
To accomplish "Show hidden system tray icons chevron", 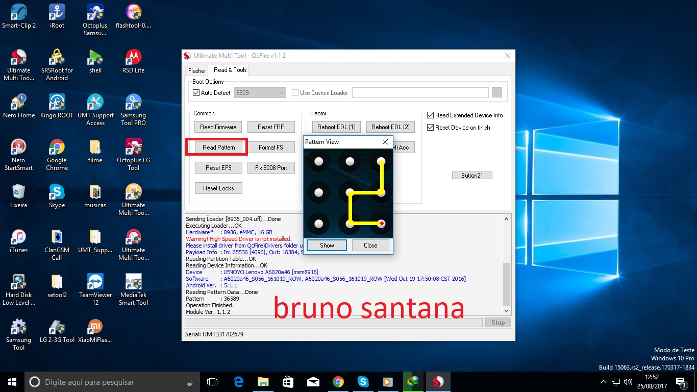I will pos(604,382).
